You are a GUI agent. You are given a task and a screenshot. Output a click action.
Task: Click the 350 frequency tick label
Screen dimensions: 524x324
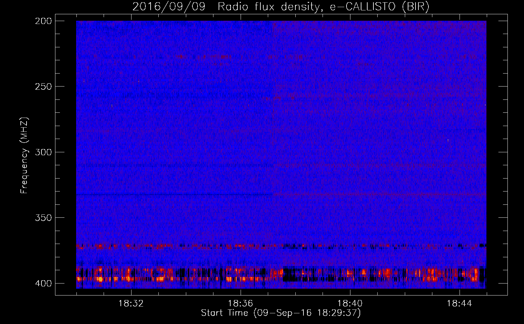coord(43,218)
